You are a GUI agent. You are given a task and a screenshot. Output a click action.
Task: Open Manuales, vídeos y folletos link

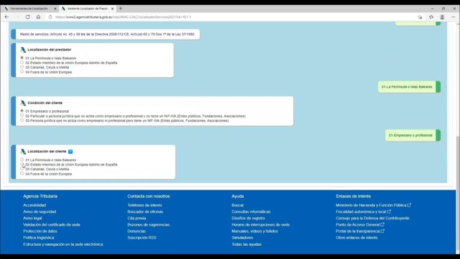pos(255,231)
